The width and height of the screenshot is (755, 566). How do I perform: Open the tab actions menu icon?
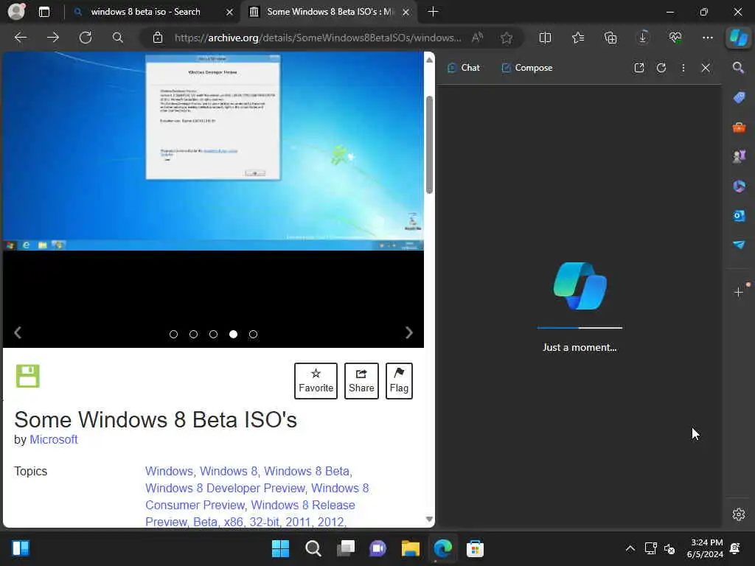pyautogui.click(x=44, y=12)
